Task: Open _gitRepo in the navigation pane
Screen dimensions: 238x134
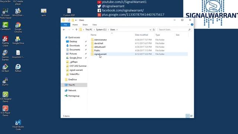Action: pos(74,62)
